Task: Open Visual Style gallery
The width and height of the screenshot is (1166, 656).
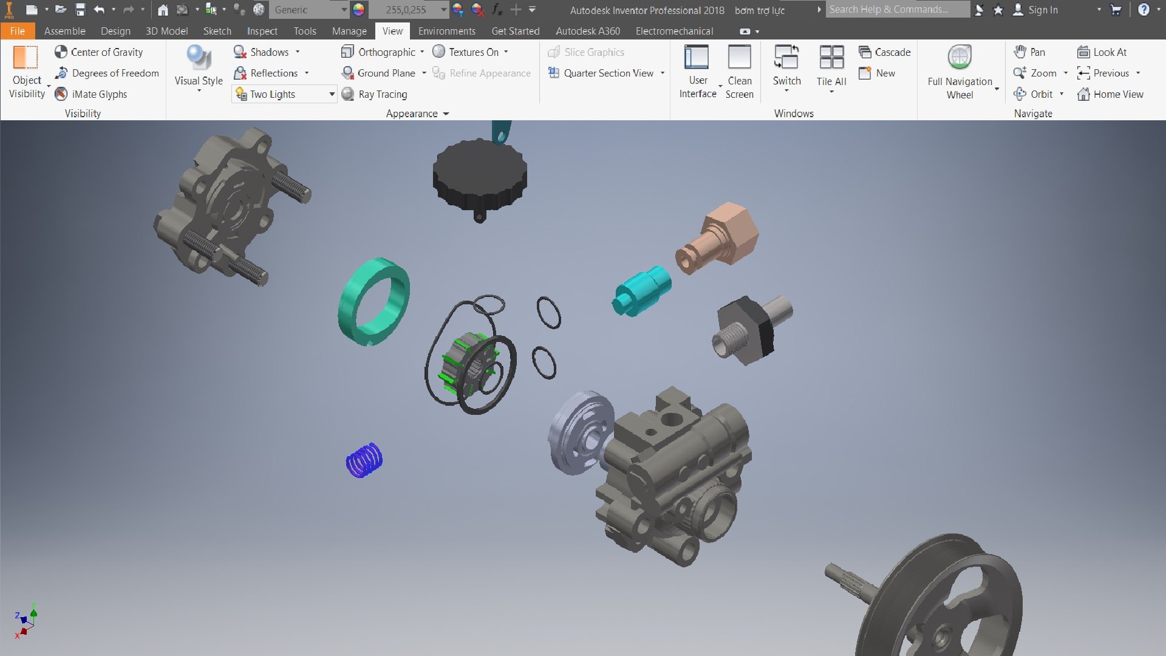Action: tap(199, 68)
